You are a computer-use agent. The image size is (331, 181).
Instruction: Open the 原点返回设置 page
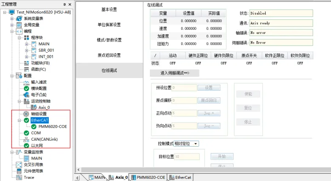point(109,55)
